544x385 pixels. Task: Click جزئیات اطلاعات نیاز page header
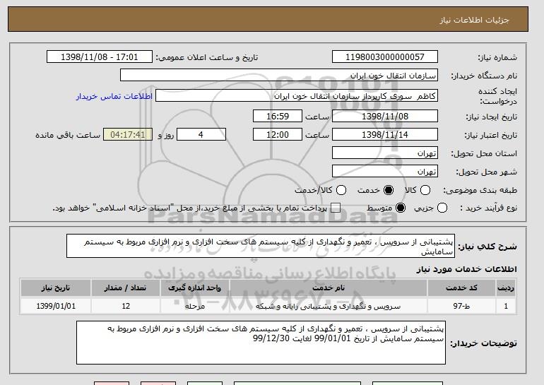(x=475, y=20)
